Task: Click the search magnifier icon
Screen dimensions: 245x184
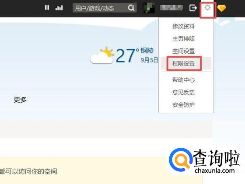Action: click(x=131, y=7)
